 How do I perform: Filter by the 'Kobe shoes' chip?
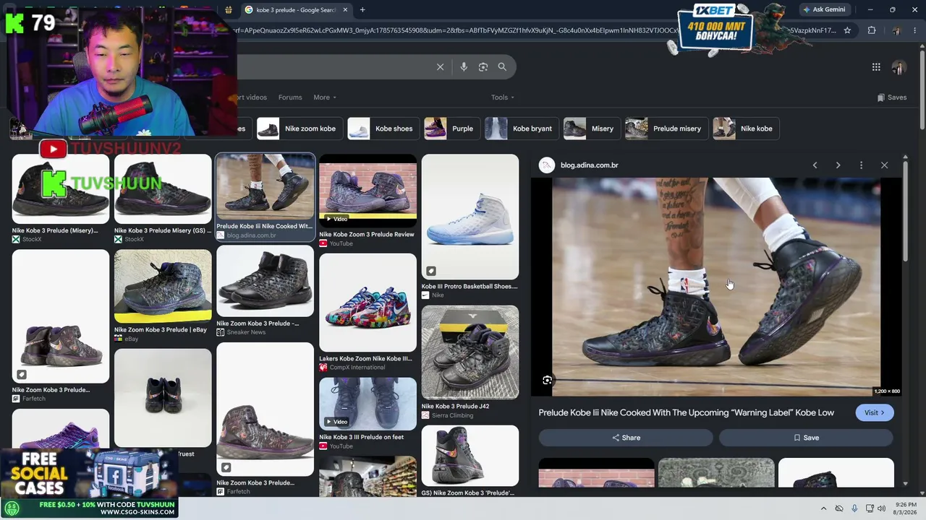(382, 129)
